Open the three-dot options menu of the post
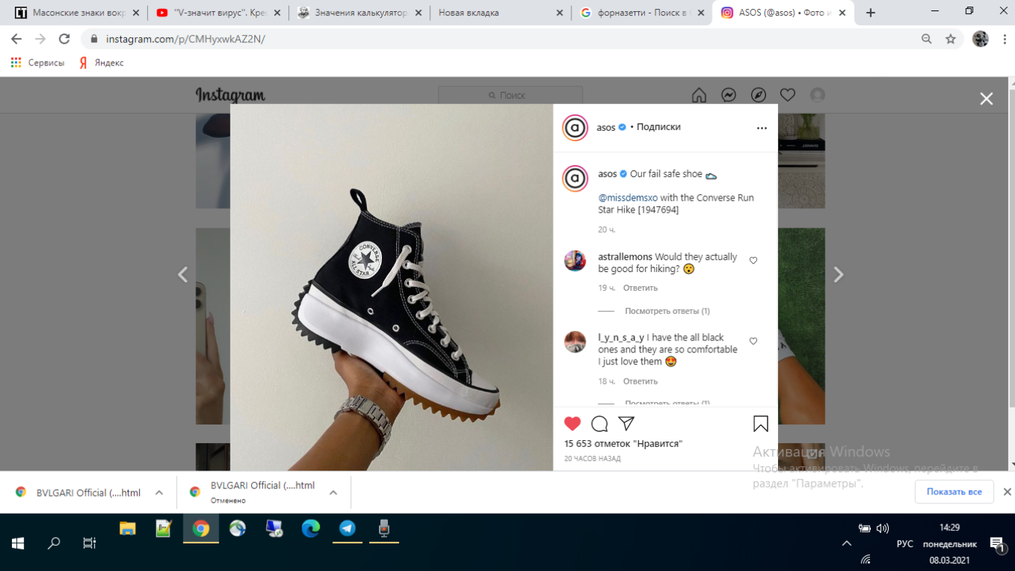This screenshot has width=1015, height=571. 762,128
